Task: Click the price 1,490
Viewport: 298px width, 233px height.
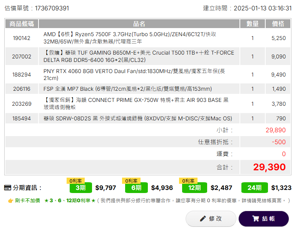Action: (279, 89)
